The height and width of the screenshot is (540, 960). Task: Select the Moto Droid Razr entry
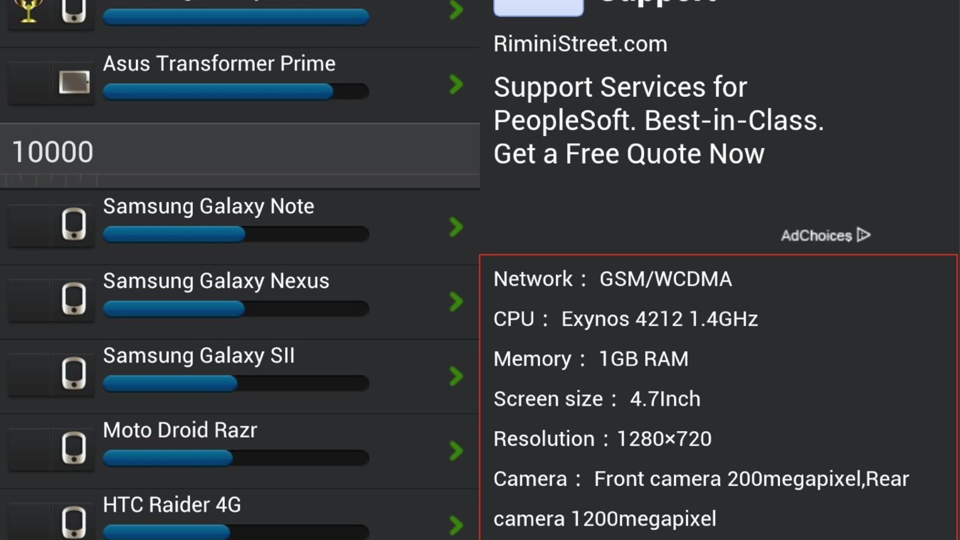tap(180, 430)
